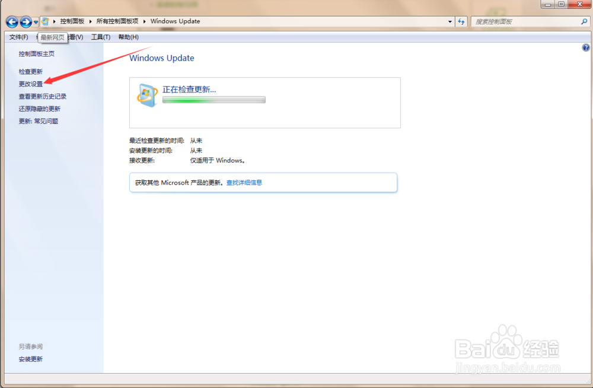Click the Back navigation arrow button
The width and height of the screenshot is (593, 388).
12,22
